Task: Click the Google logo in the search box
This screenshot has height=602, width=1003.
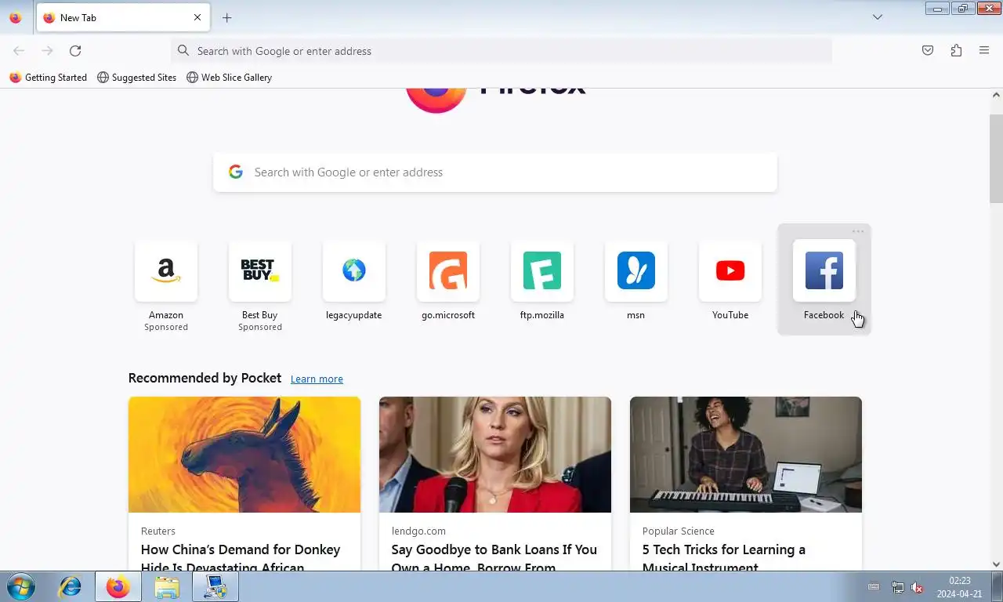Action: (x=236, y=172)
